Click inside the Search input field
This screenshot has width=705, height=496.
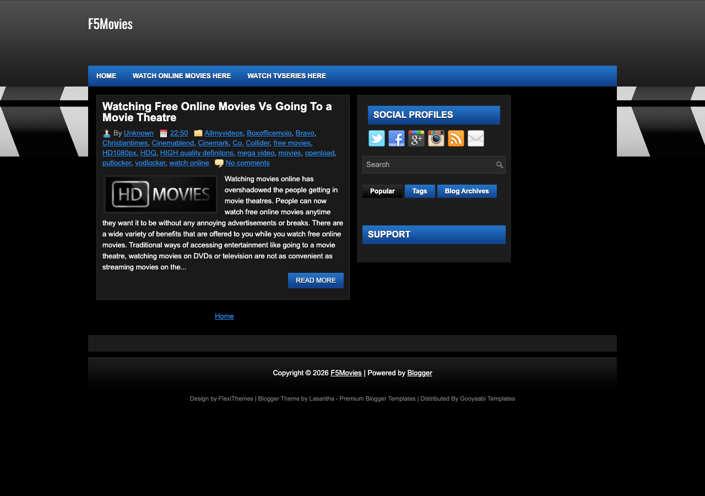pos(430,164)
